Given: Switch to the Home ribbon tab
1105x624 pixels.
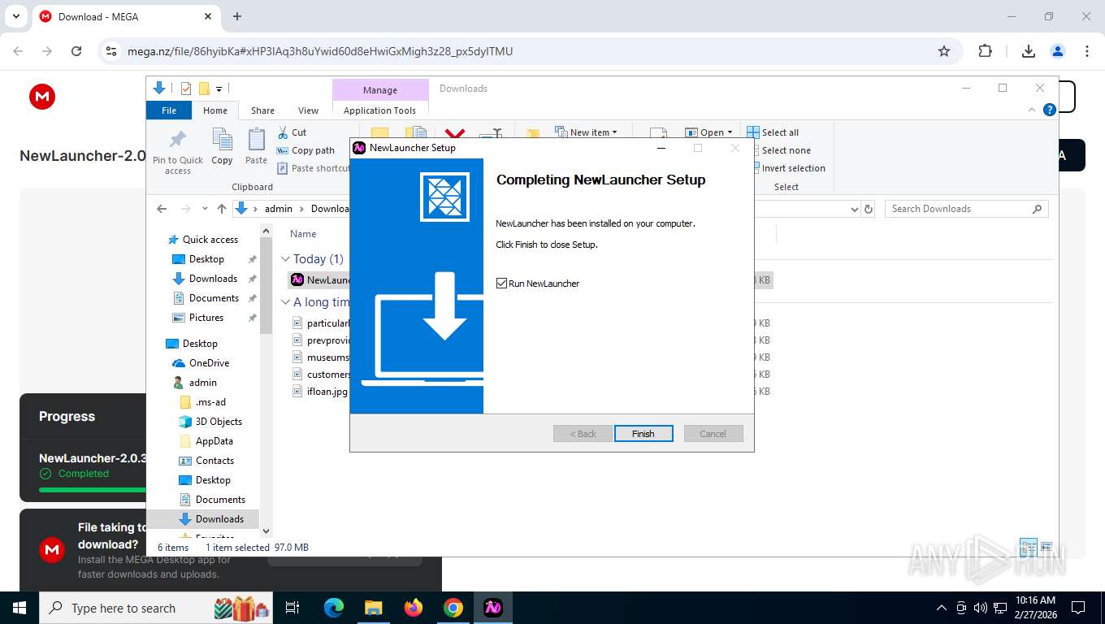Looking at the screenshot, I should point(215,110).
